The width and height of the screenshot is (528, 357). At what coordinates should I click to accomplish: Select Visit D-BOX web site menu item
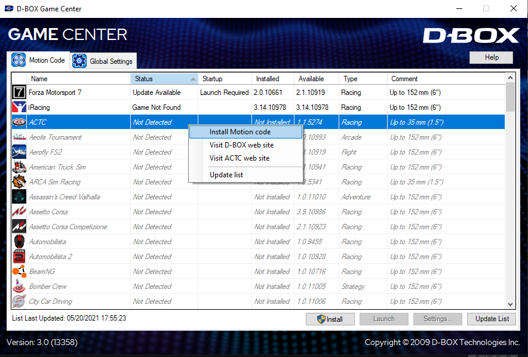(245, 145)
